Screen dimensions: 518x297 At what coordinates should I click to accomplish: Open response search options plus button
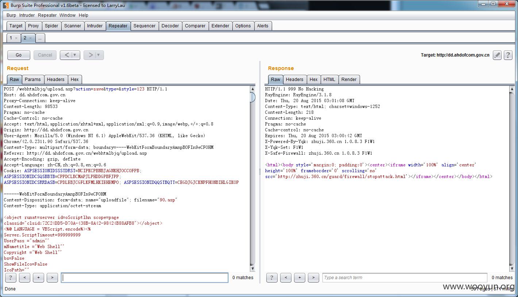coord(299,278)
